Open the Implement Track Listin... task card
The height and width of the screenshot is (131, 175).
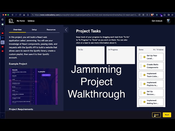tap(151, 75)
